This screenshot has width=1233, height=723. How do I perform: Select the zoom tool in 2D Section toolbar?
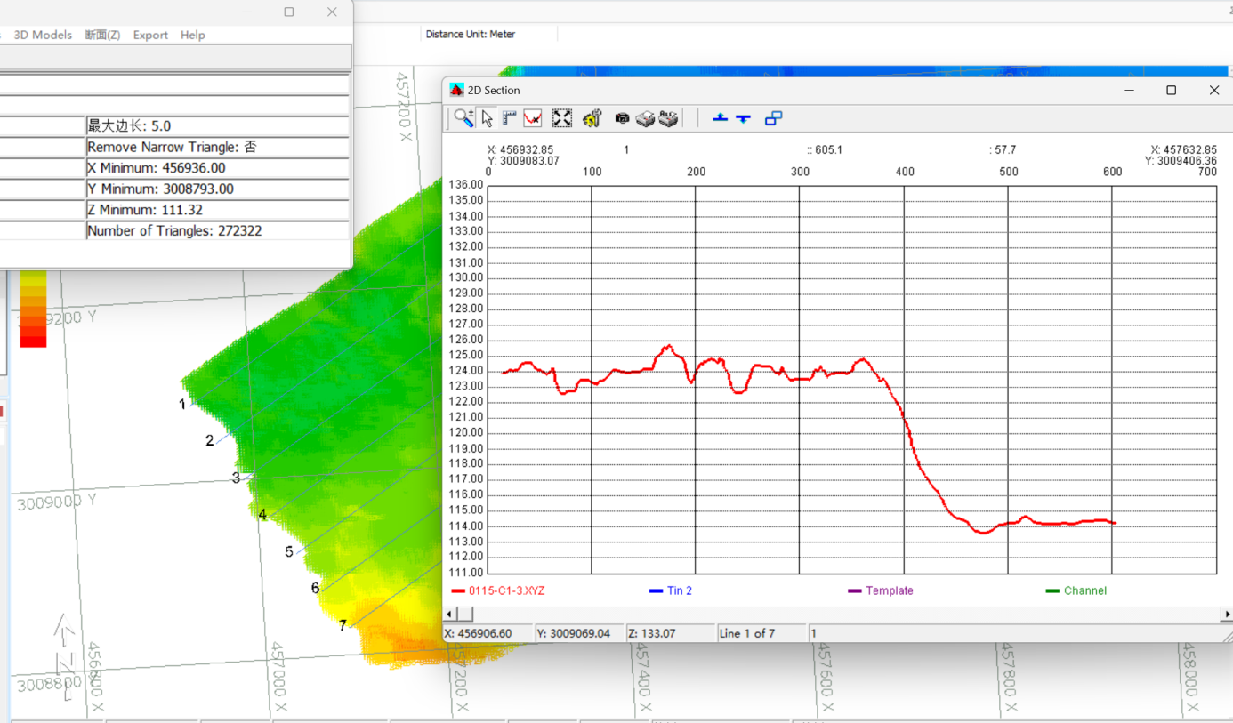463,117
